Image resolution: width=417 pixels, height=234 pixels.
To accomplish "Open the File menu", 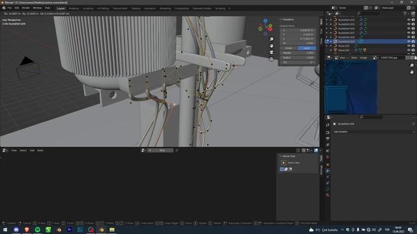I will pyautogui.click(x=10, y=8).
